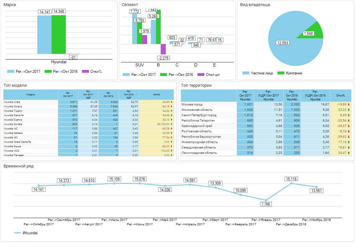The height and width of the screenshot is (251, 355).
Task: Select the Hyundai Elantra model row name
Action: [13, 120]
